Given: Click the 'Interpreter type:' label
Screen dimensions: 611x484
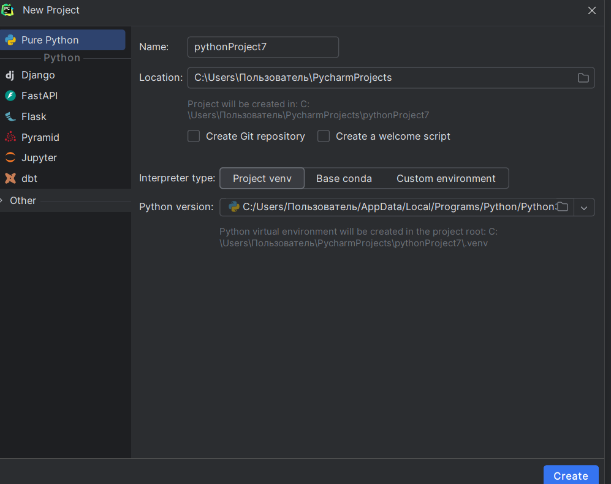Looking at the screenshot, I should coord(177,178).
